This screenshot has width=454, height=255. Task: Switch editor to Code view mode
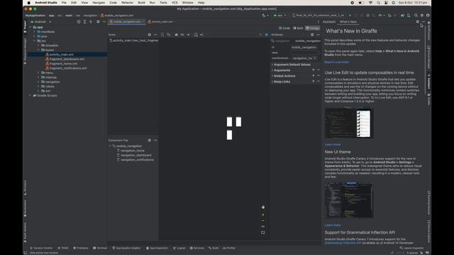coord(284,28)
